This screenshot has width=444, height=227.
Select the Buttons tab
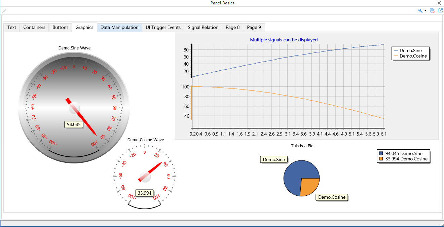61,27
